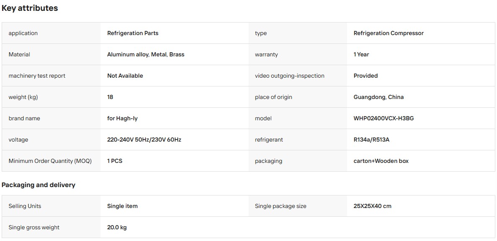Click the Packaging and delivery heading
This screenshot has width=497, height=241.
39,185
